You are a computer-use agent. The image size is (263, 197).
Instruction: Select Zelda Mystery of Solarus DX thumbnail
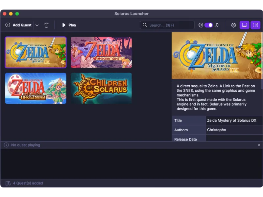[x=36, y=53]
